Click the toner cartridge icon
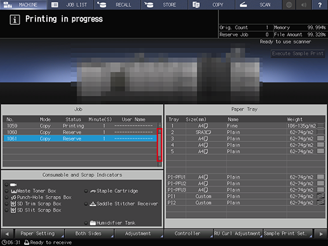Image resolution: width=328 pixels, height=246 pixels. click(13, 184)
